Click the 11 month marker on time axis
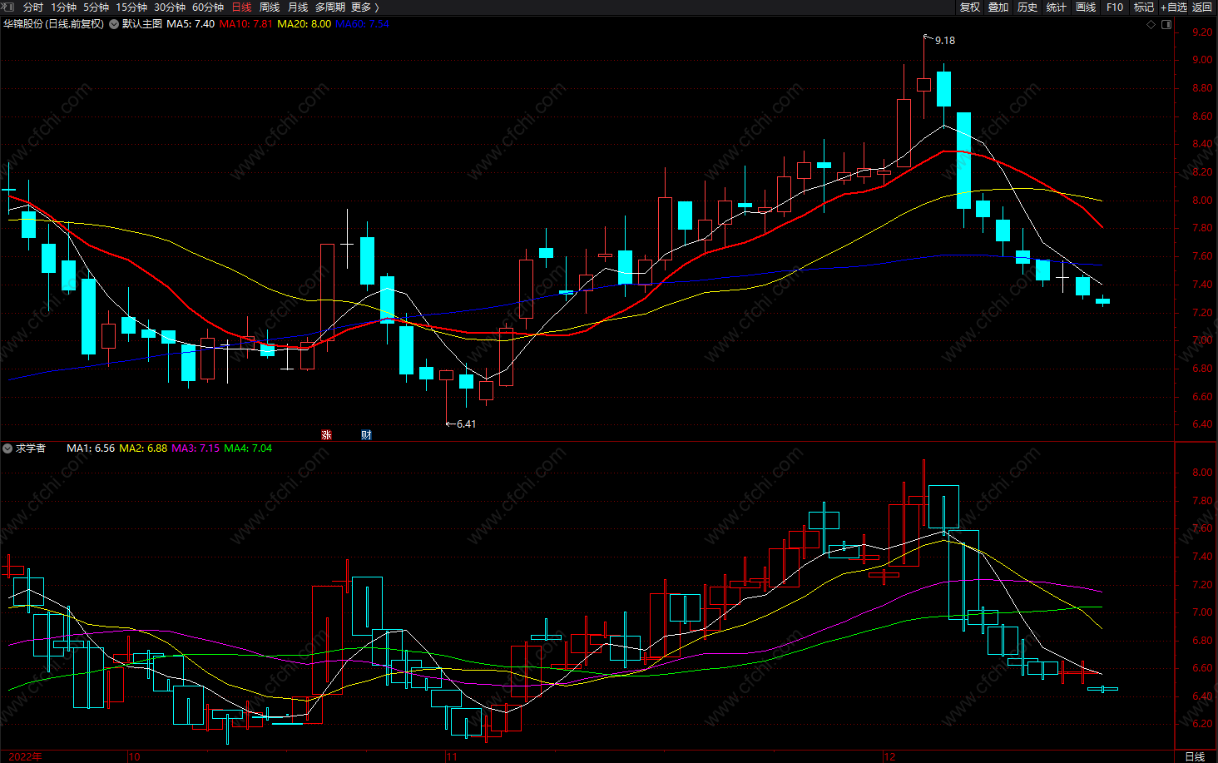The width and height of the screenshot is (1218, 763). coord(451,756)
